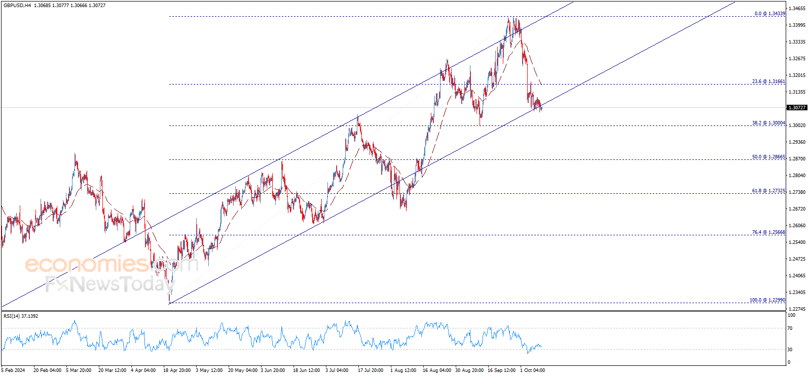Select the 38.2 @ 1.30004 Fibonacci label

pyautogui.click(x=768, y=123)
